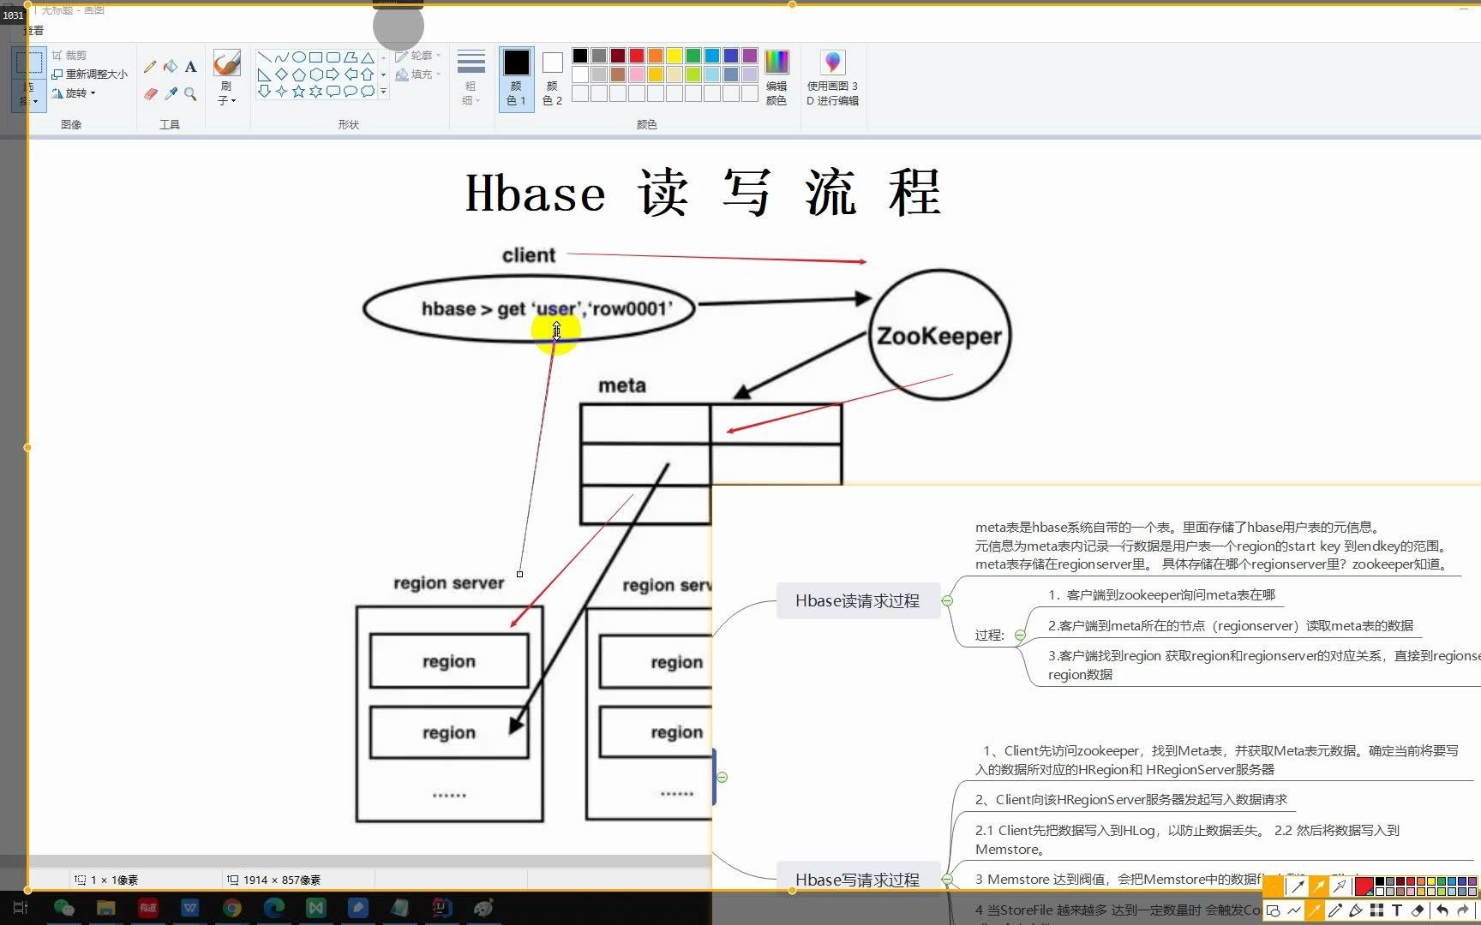Select the highlighter tool in annotation toolbar

coord(1356,910)
